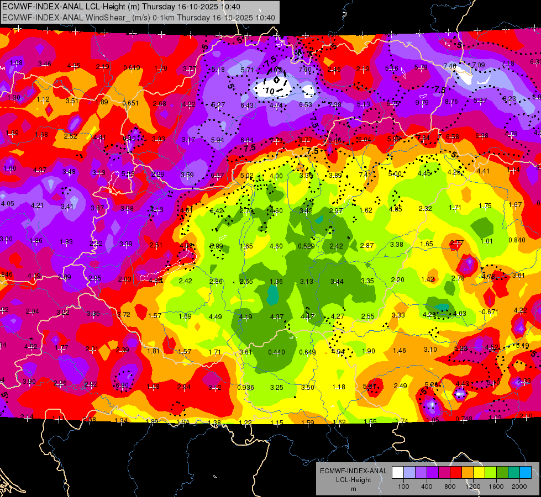Image resolution: width=541 pixels, height=497 pixels.
Task: Click the wind shear value 4.49
Action: coord(216,316)
